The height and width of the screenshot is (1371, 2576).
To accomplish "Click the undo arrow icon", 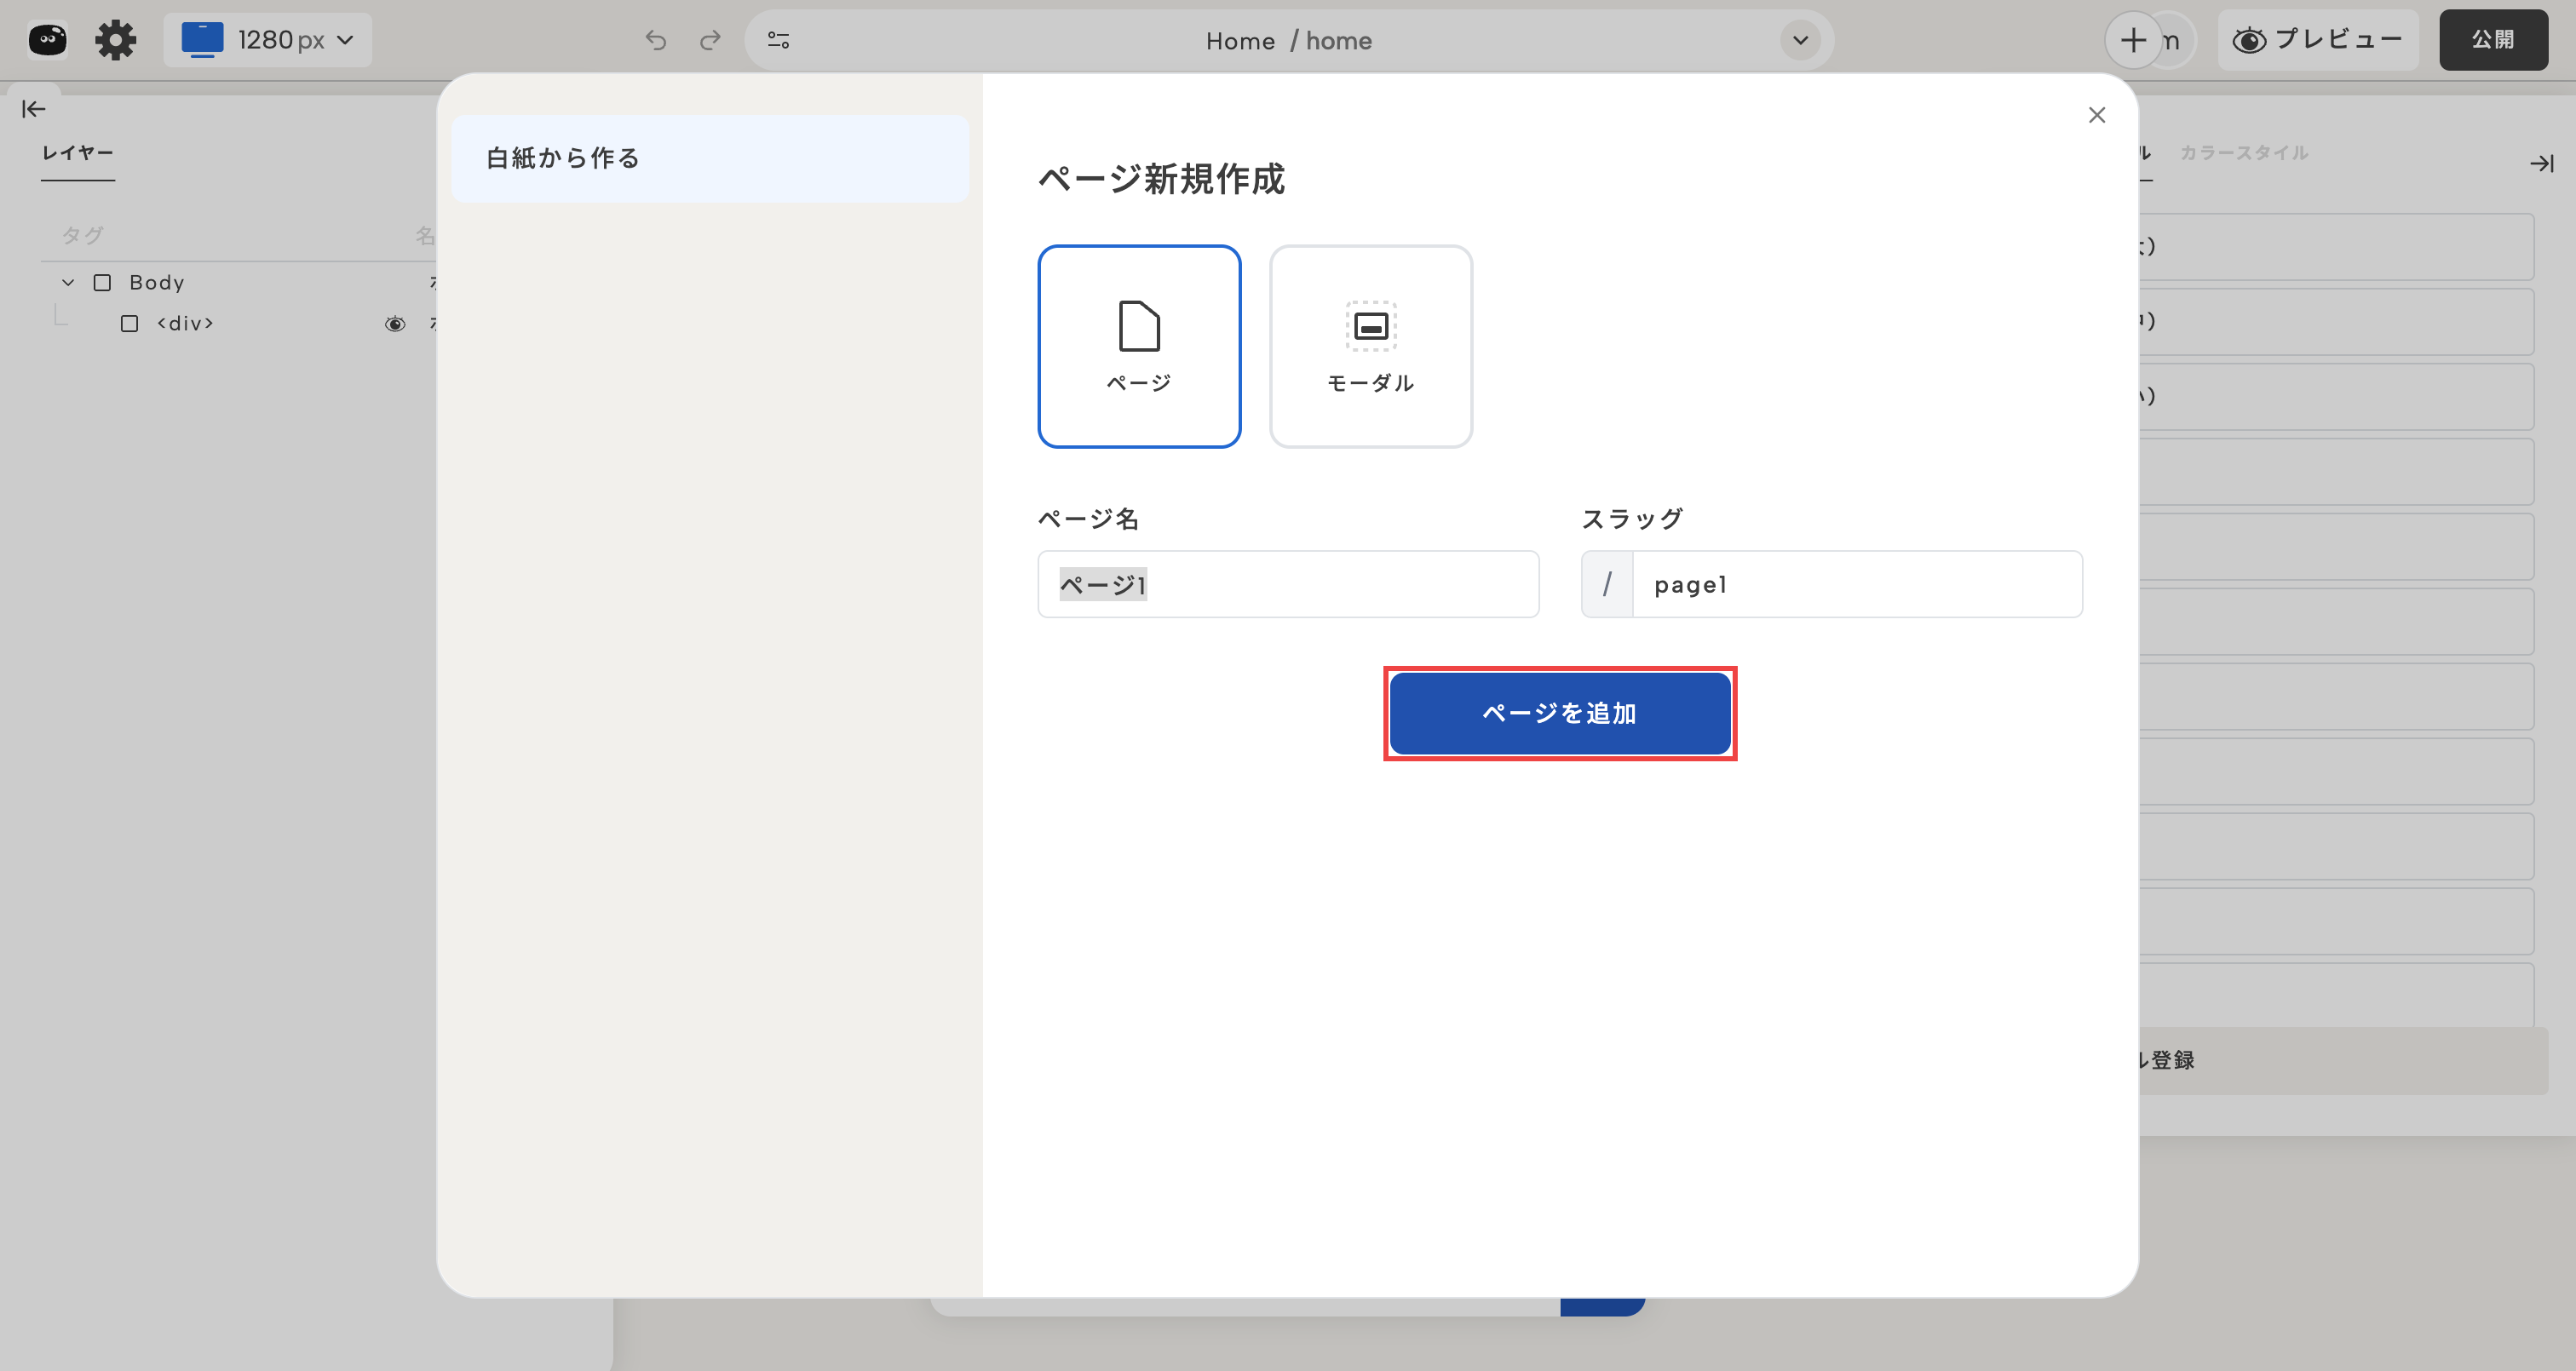I will tap(655, 40).
